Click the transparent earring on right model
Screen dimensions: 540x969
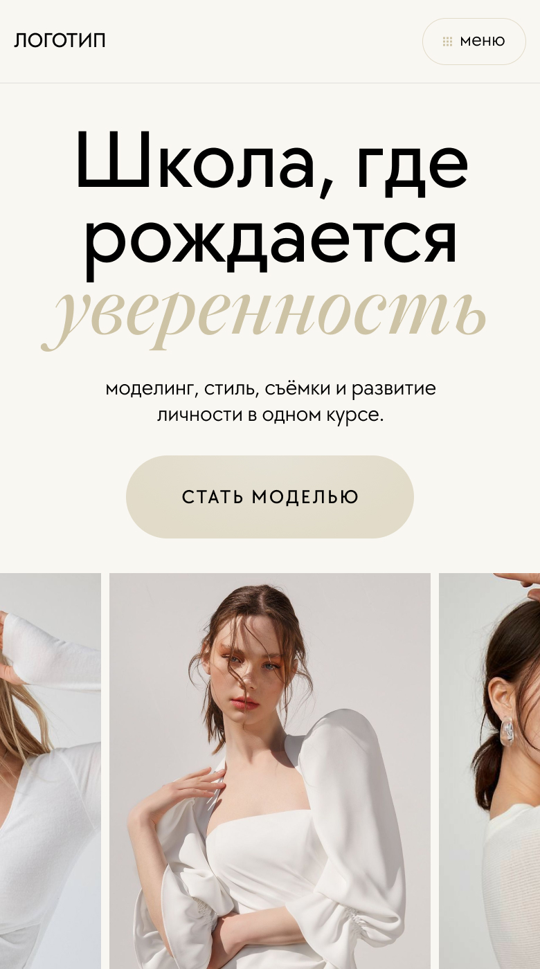(x=507, y=730)
